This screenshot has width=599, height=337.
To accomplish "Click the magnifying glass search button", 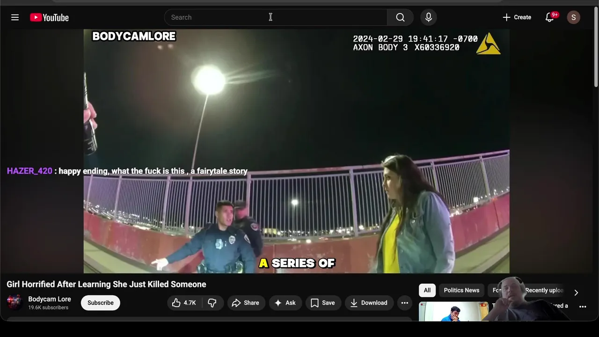I will pyautogui.click(x=400, y=17).
